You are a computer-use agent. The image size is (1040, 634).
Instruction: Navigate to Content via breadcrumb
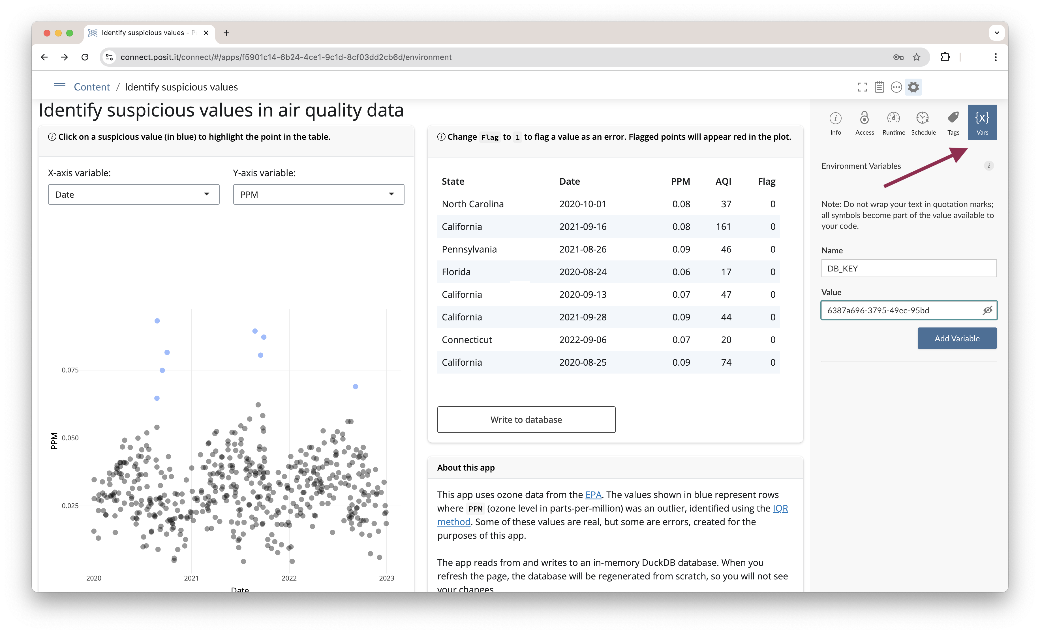[92, 87]
